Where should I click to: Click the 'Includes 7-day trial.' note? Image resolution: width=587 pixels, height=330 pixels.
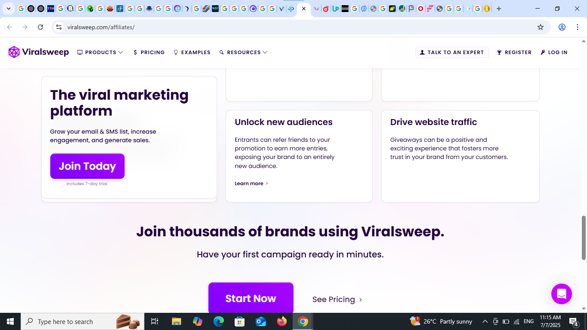pyautogui.click(x=87, y=184)
